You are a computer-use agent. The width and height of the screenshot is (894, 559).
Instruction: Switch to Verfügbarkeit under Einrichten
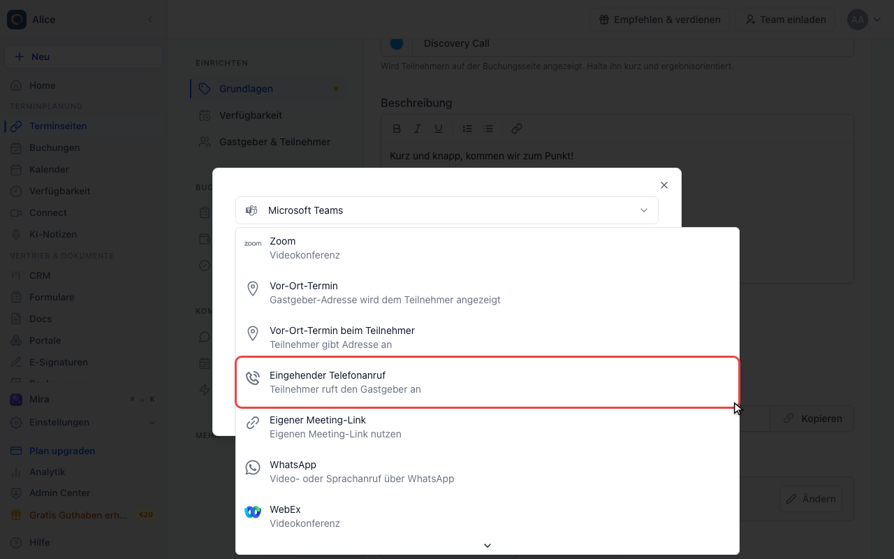[268, 115]
